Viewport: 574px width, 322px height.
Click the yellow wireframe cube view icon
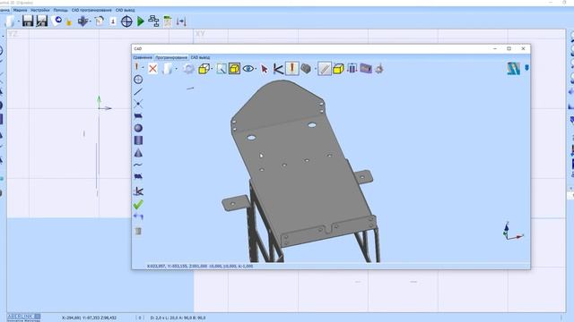(204, 69)
